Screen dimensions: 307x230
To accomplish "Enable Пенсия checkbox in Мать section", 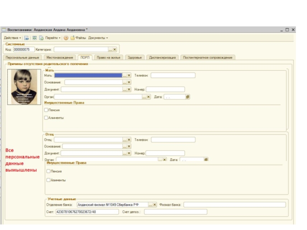I will [46, 110].
